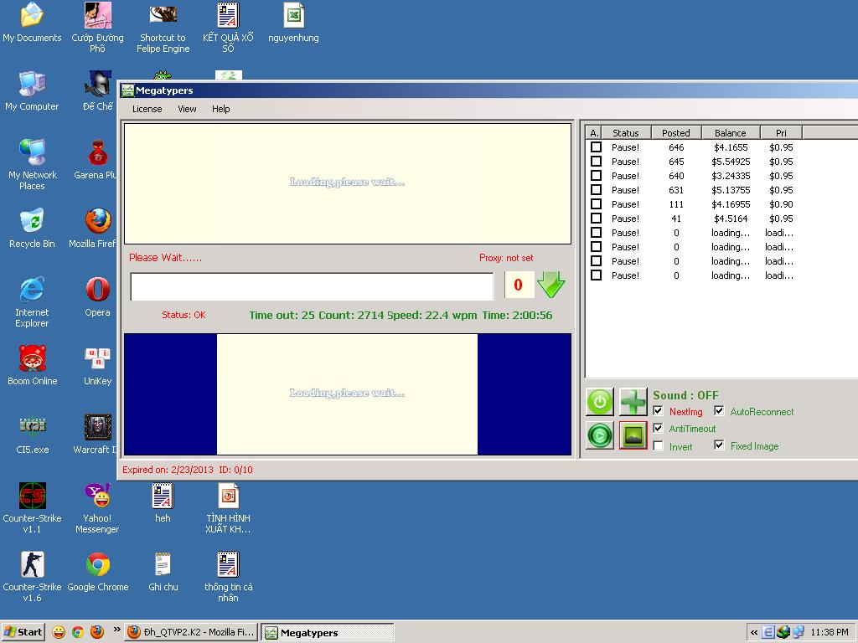This screenshot has width=858, height=643.
Task: Toggle the Fixed Image checkbox
Action: pyautogui.click(x=719, y=445)
